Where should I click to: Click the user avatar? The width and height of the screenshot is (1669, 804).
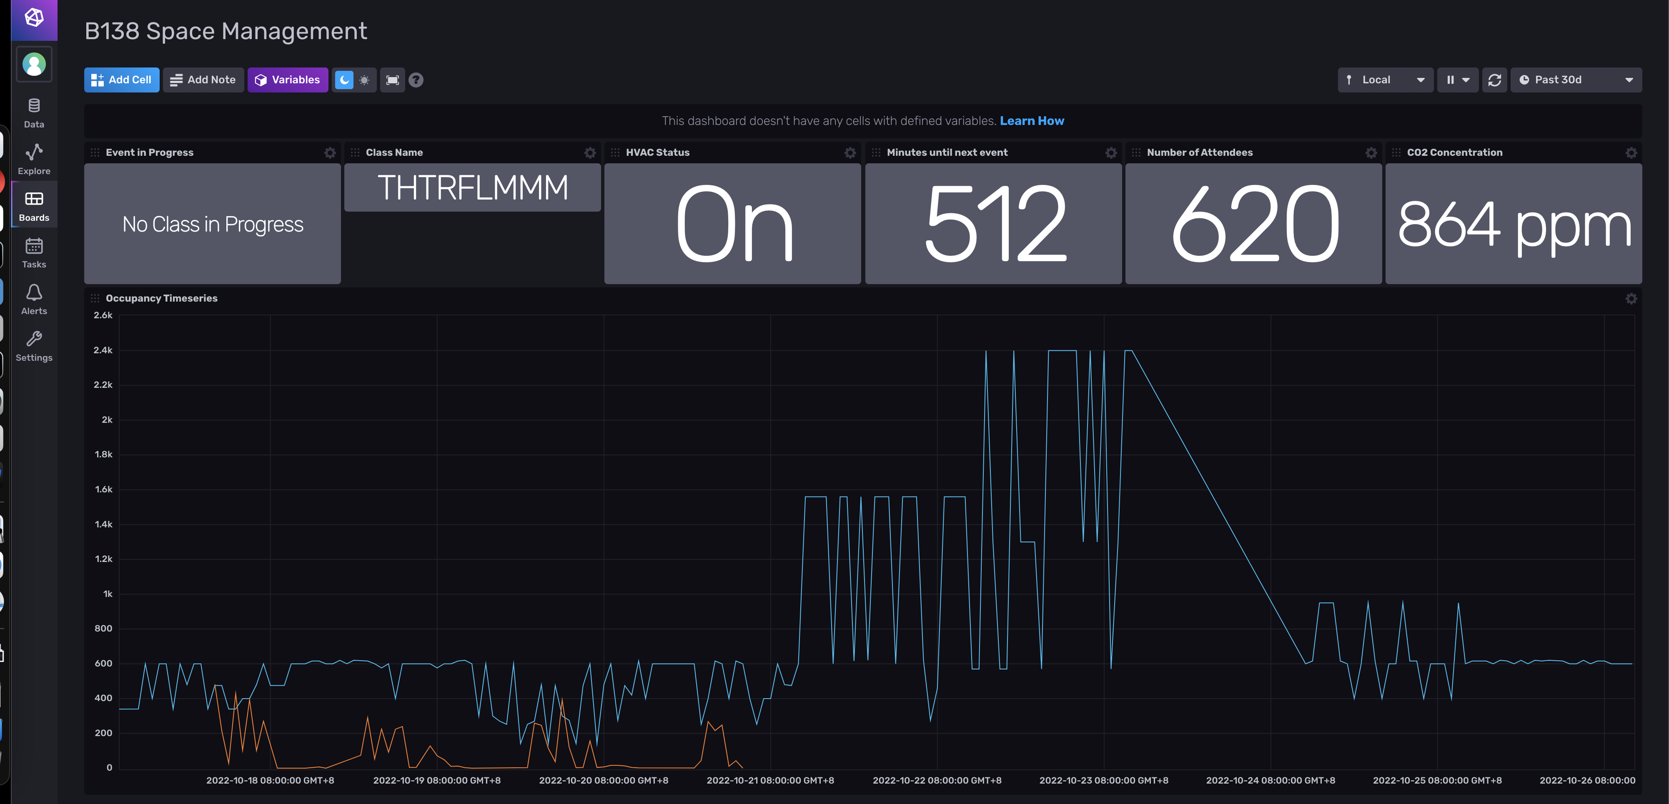tap(34, 63)
